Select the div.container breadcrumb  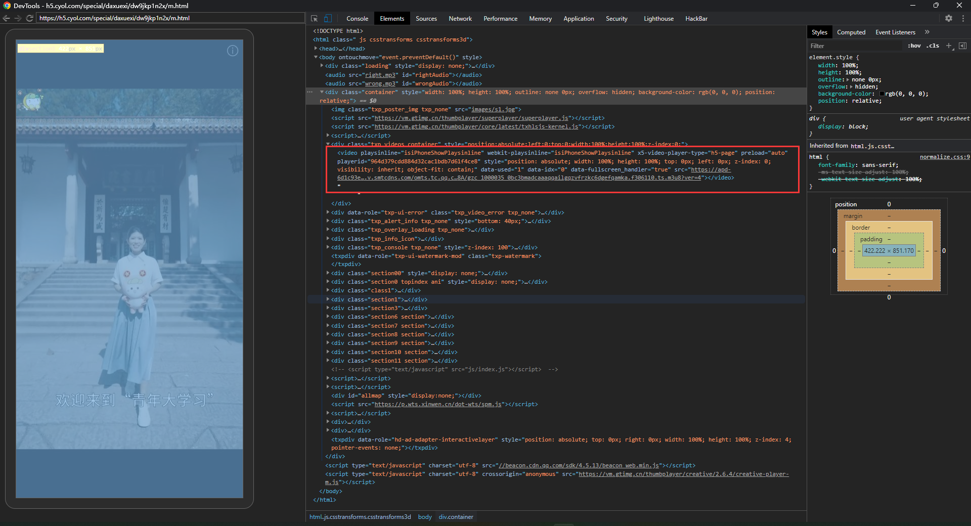click(456, 517)
